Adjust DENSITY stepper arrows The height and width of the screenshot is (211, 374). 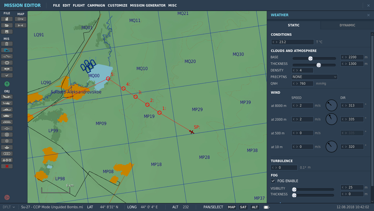(296, 70)
